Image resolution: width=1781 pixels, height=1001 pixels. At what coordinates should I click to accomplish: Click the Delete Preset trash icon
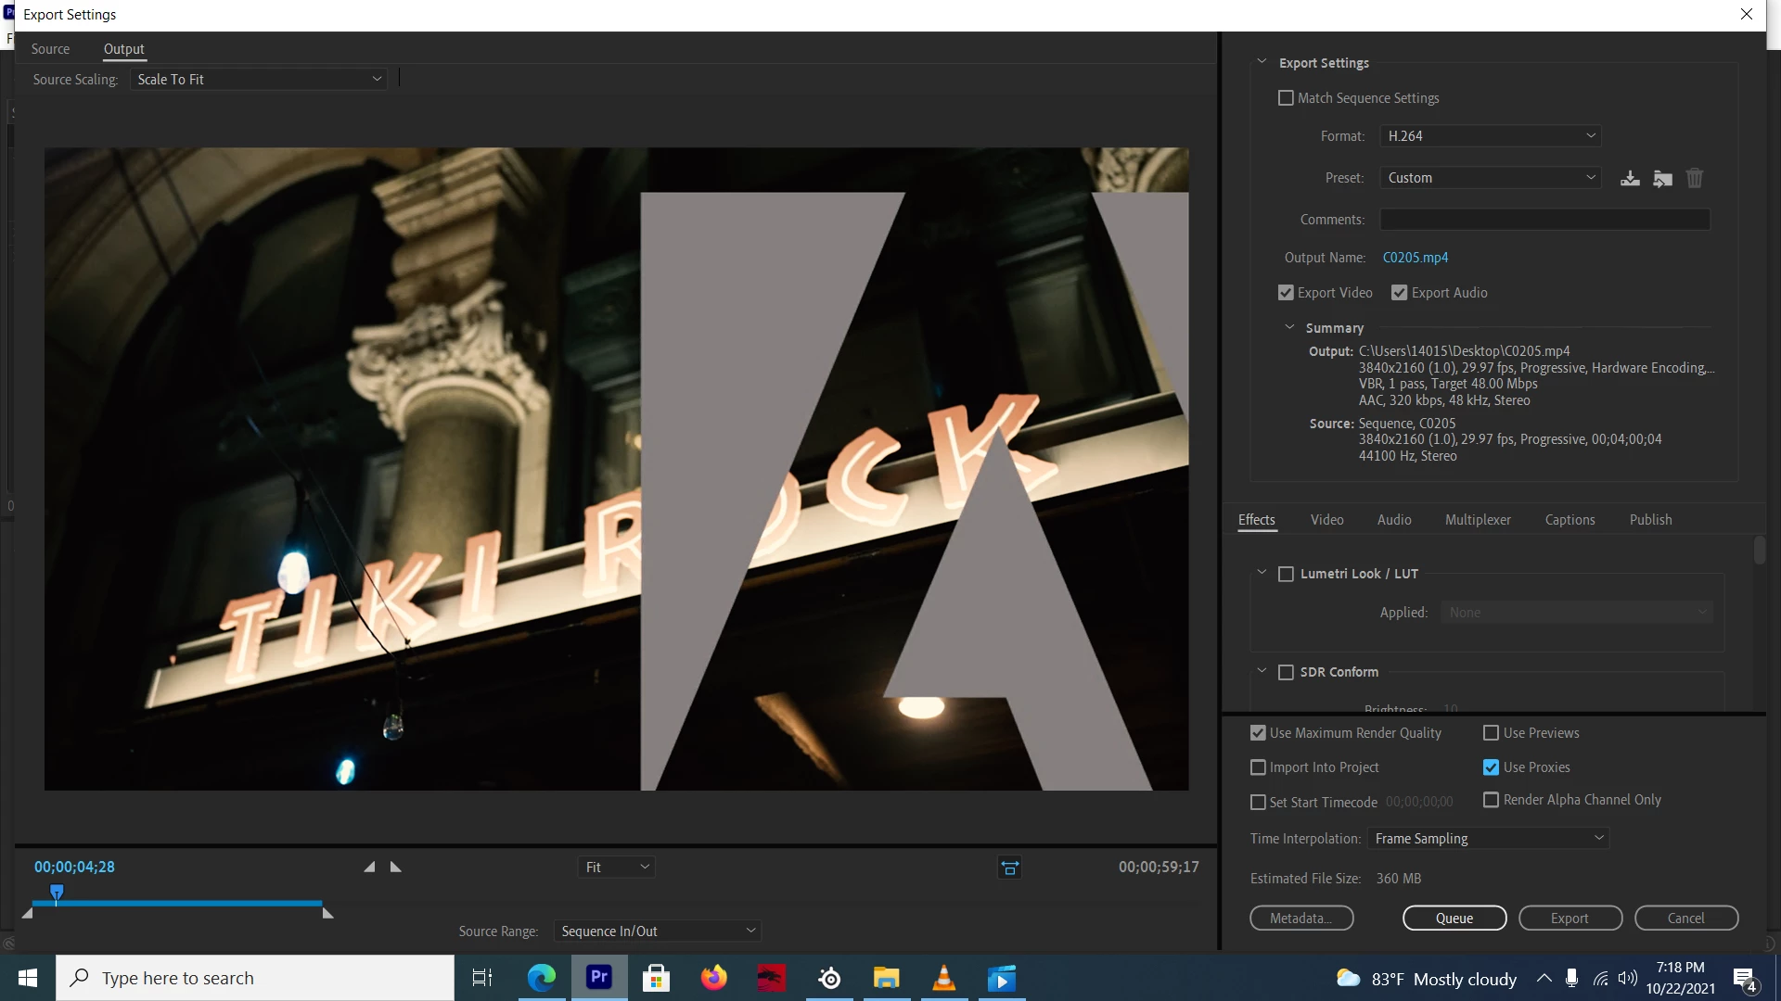1695,178
